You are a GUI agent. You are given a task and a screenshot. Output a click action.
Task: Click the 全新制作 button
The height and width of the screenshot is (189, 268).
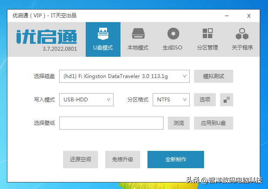coord(176,160)
